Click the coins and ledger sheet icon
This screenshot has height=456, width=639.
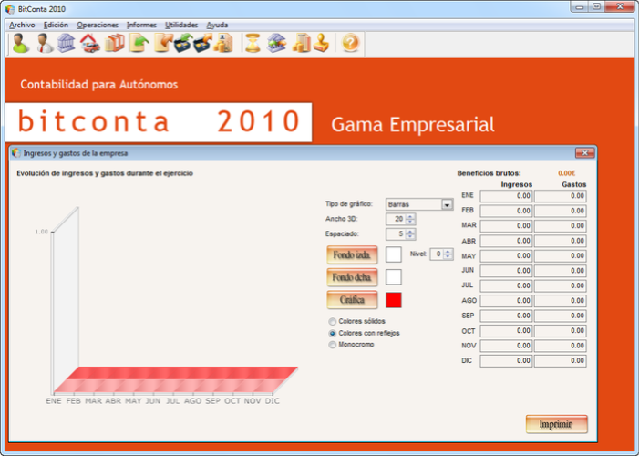301,43
